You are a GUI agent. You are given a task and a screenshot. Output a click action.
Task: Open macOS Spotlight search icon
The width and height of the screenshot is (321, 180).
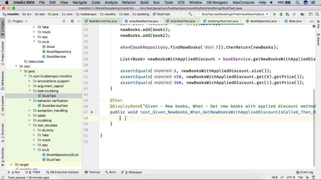click(297, 2)
